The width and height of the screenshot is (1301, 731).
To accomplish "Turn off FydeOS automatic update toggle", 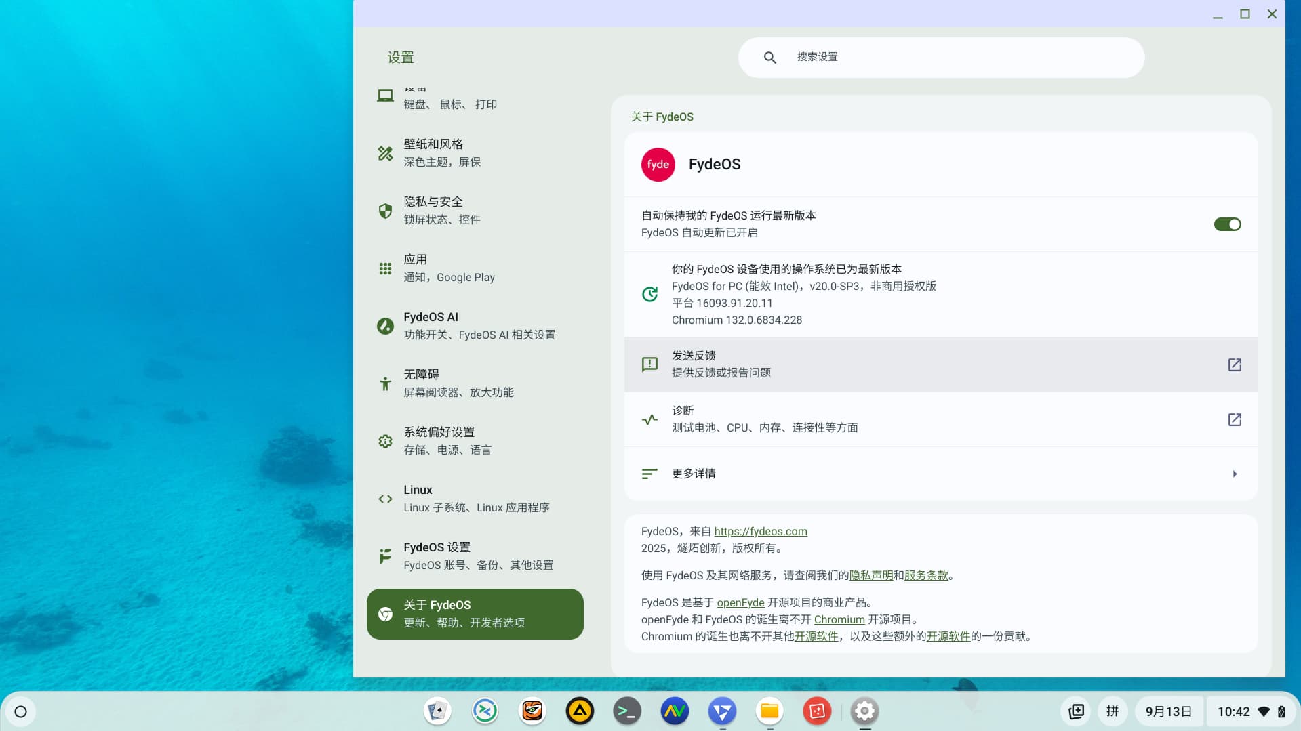I will (x=1227, y=224).
